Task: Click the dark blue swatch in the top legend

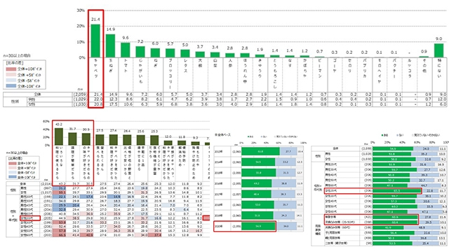Action: pos(11,86)
